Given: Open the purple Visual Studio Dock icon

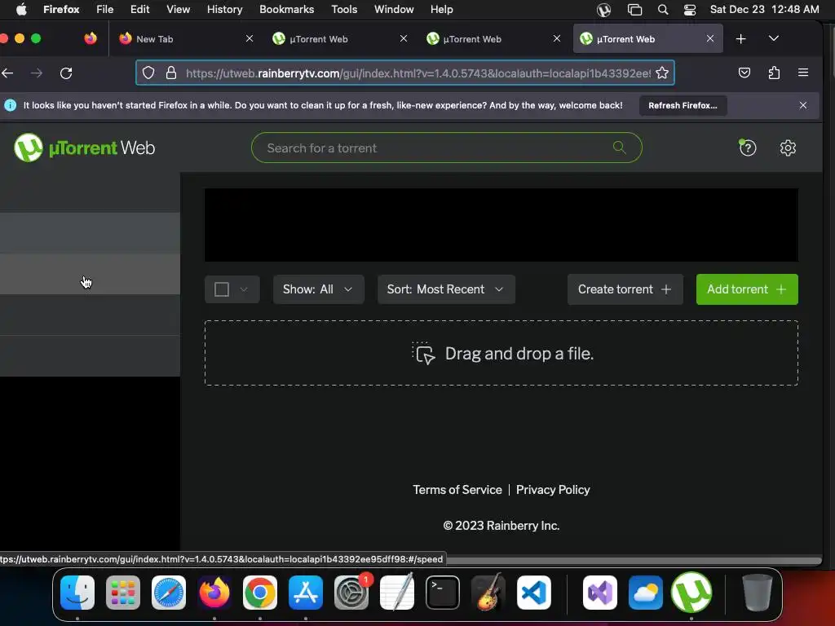Looking at the screenshot, I should [x=600, y=592].
